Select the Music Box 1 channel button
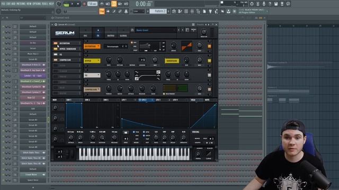This screenshot has height=190, width=339. coord(33,54)
